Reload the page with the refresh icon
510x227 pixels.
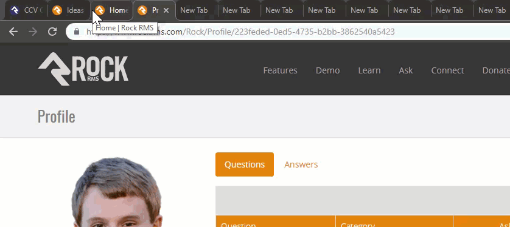click(x=52, y=32)
